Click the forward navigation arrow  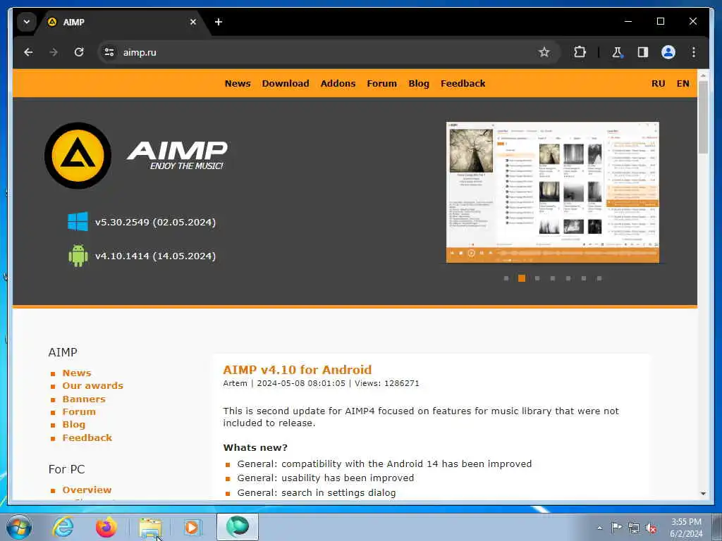tap(54, 52)
